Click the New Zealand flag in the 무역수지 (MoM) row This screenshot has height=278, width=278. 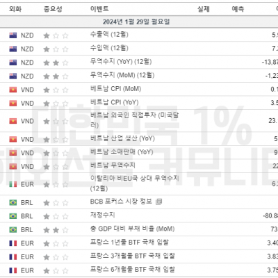pyautogui.click(x=13, y=76)
